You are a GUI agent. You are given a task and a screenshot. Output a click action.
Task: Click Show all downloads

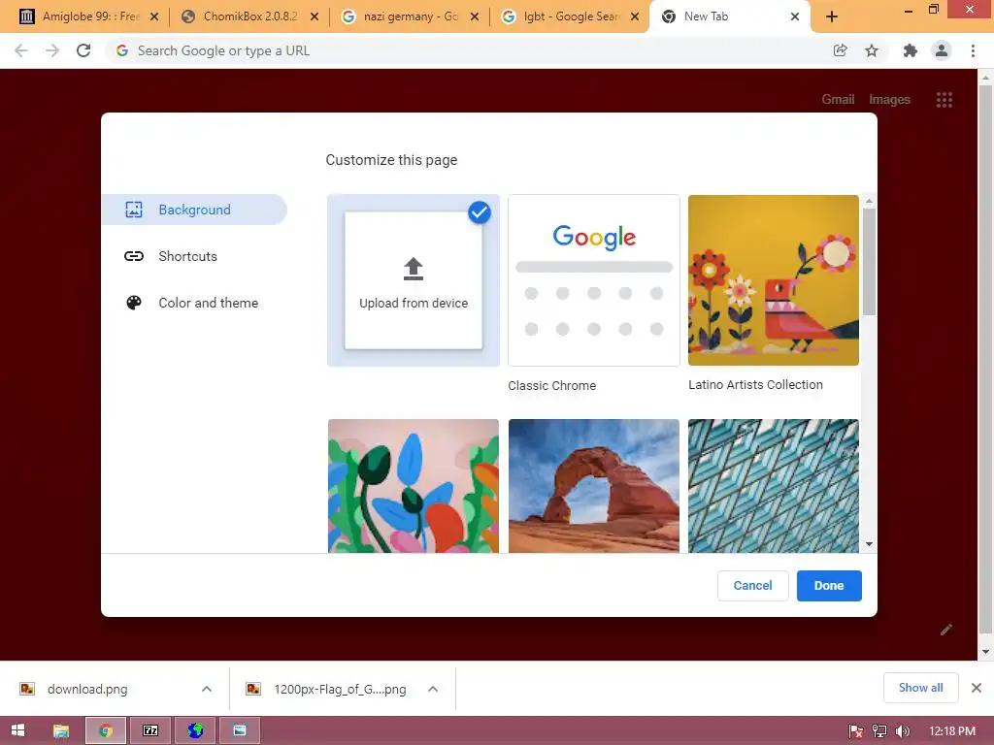pyautogui.click(x=920, y=688)
